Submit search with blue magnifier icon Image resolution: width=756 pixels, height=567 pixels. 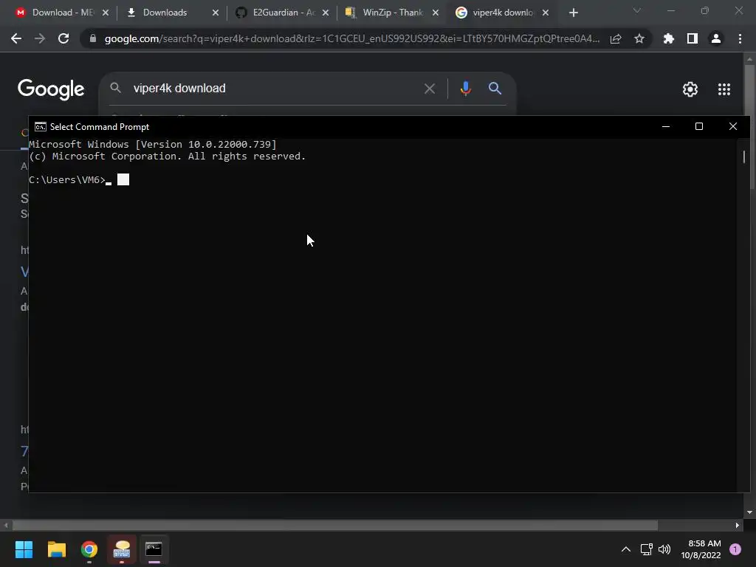point(495,89)
